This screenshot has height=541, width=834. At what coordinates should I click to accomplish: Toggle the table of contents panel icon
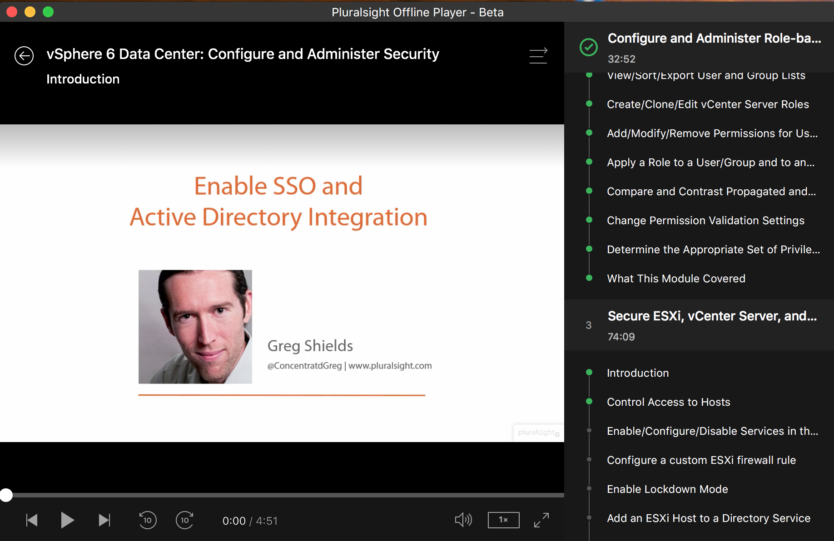click(x=538, y=56)
